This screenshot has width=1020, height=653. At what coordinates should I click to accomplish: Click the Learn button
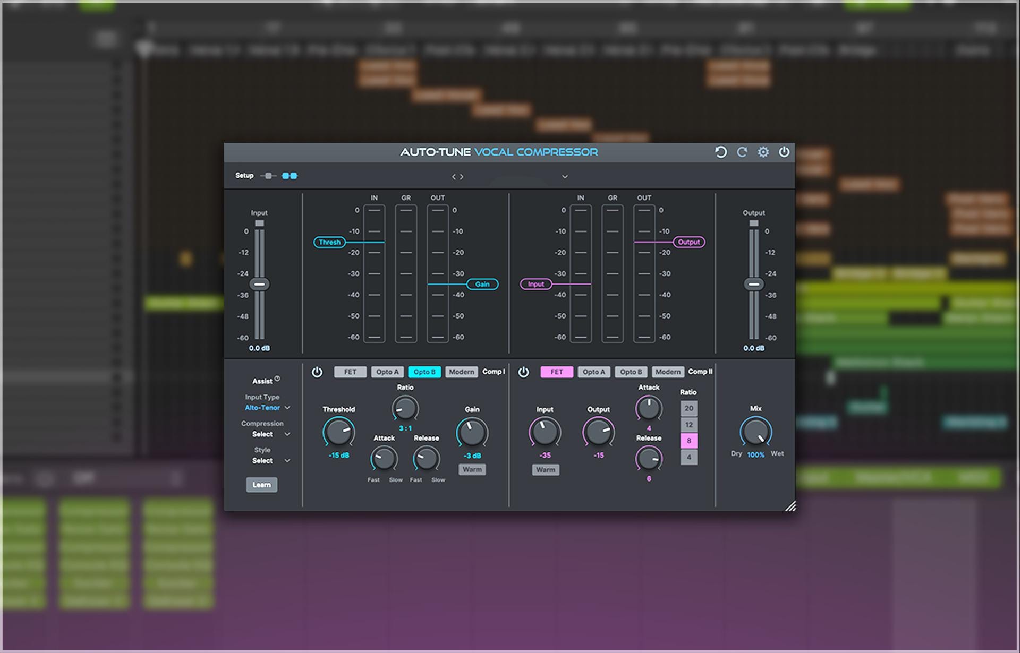(261, 485)
